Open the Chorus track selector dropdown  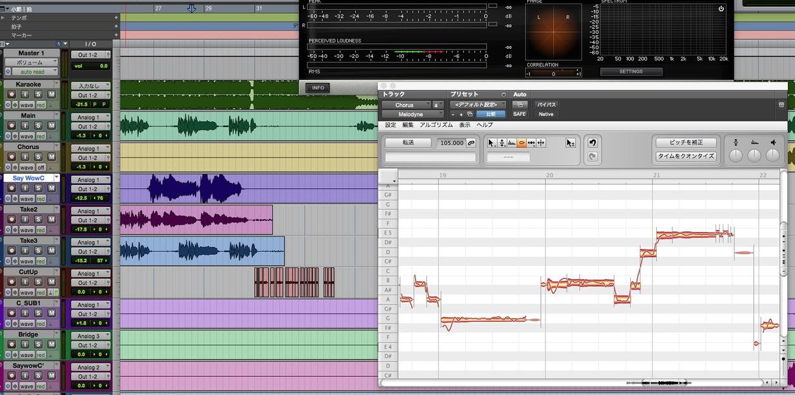[406, 105]
